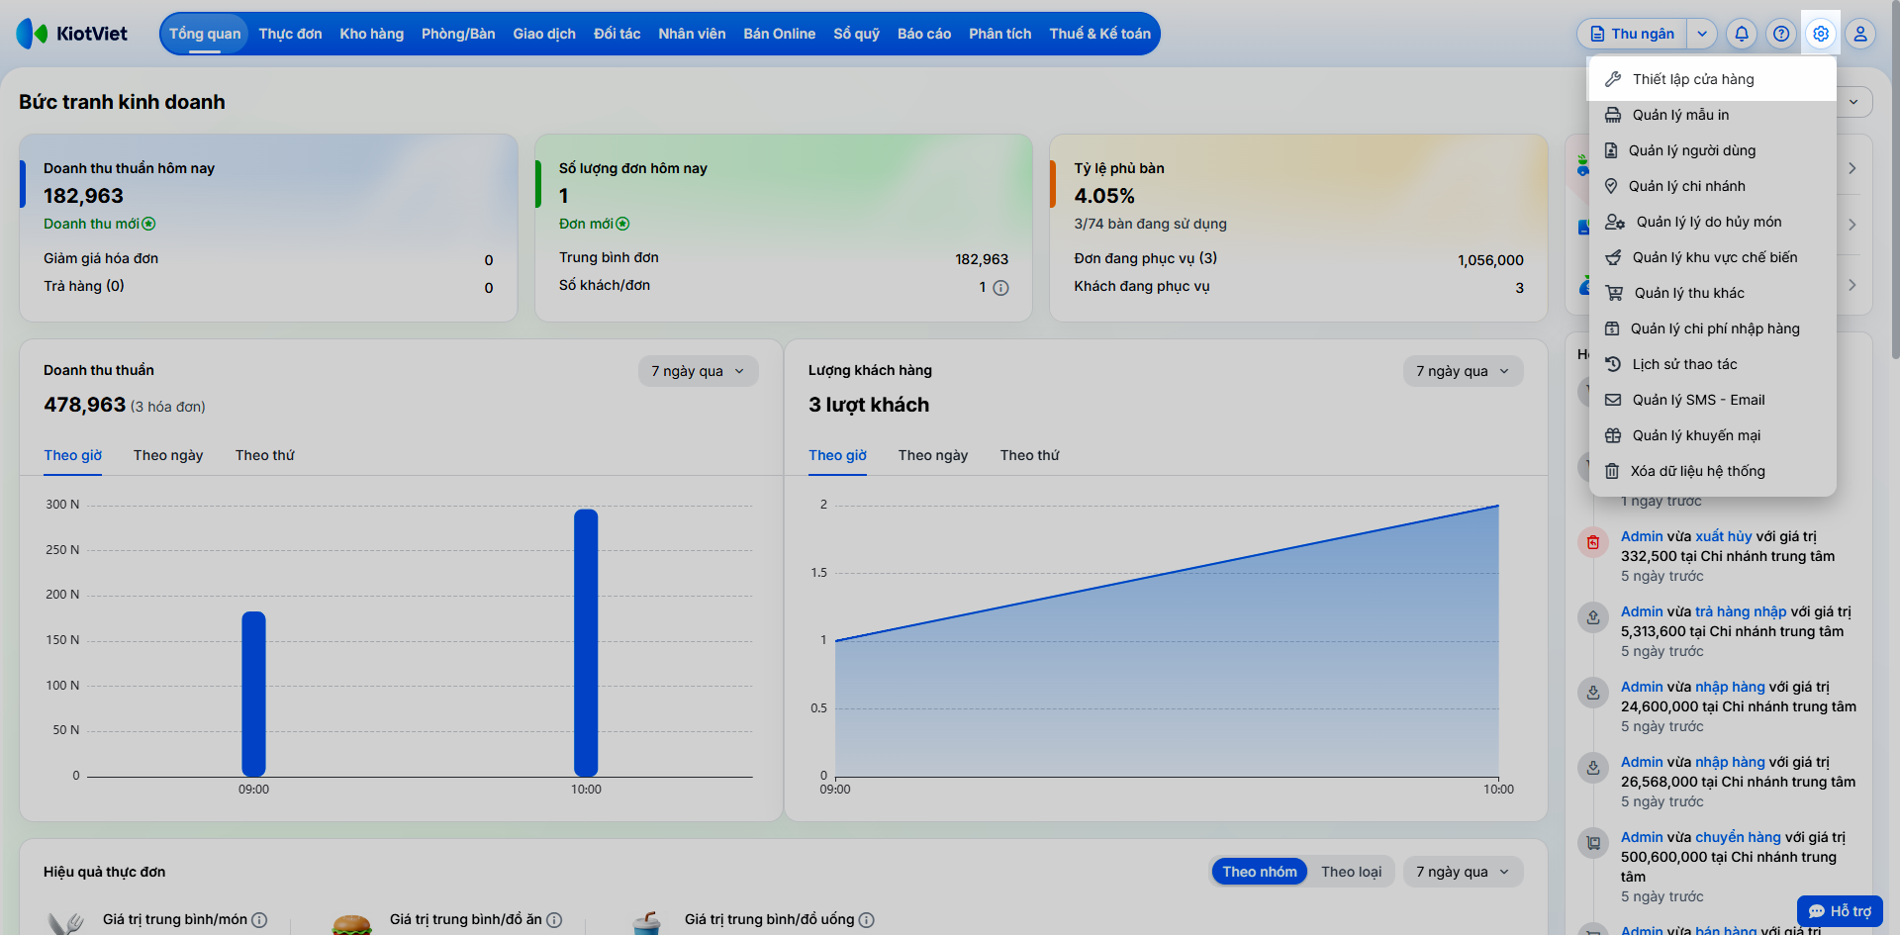1900x935 pixels.
Task: Open the Lượng khách hàng 7 ngày qua dropdown
Action: (1463, 371)
